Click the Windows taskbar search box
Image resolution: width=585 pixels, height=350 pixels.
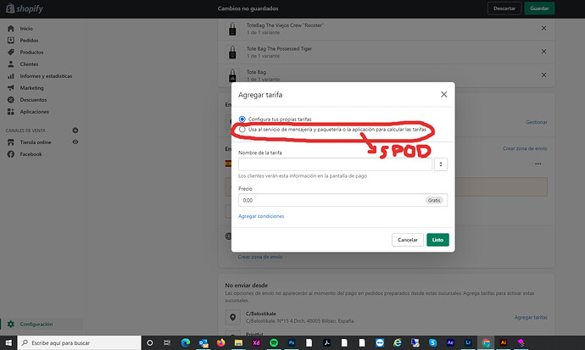80,342
